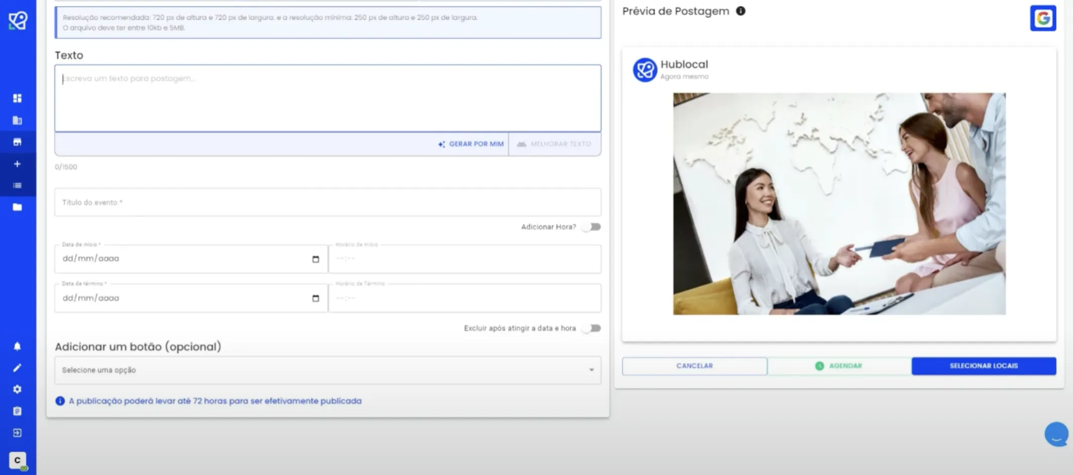Screen dimensions: 1073x475
Task: Open the dashboard grid icon in sidebar
Action: 17,98
